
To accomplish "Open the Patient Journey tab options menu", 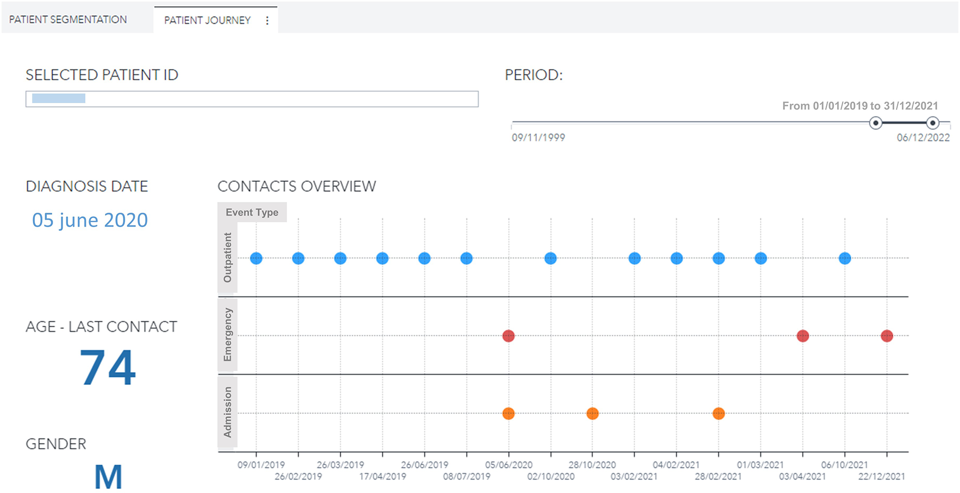I will [x=267, y=21].
